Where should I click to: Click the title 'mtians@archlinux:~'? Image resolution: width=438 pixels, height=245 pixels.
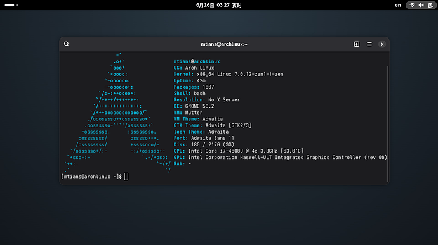(x=224, y=44)
